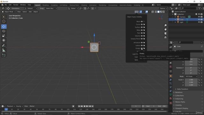Switch perspective/orthographic with grid icon
Screen dimensions: 204x115
(165, 37)
